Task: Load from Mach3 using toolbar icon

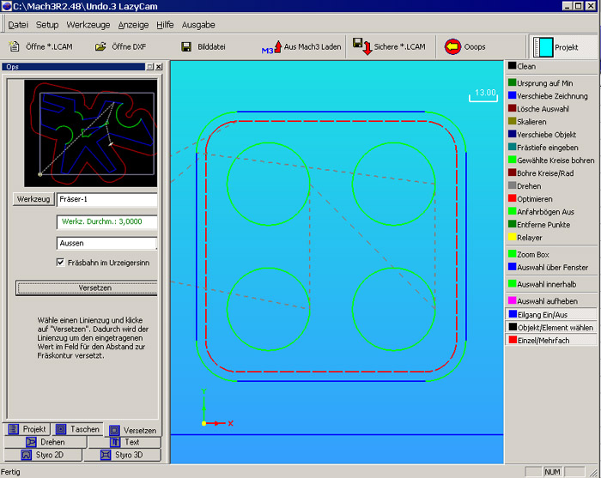Action: (x=272, y=46)
